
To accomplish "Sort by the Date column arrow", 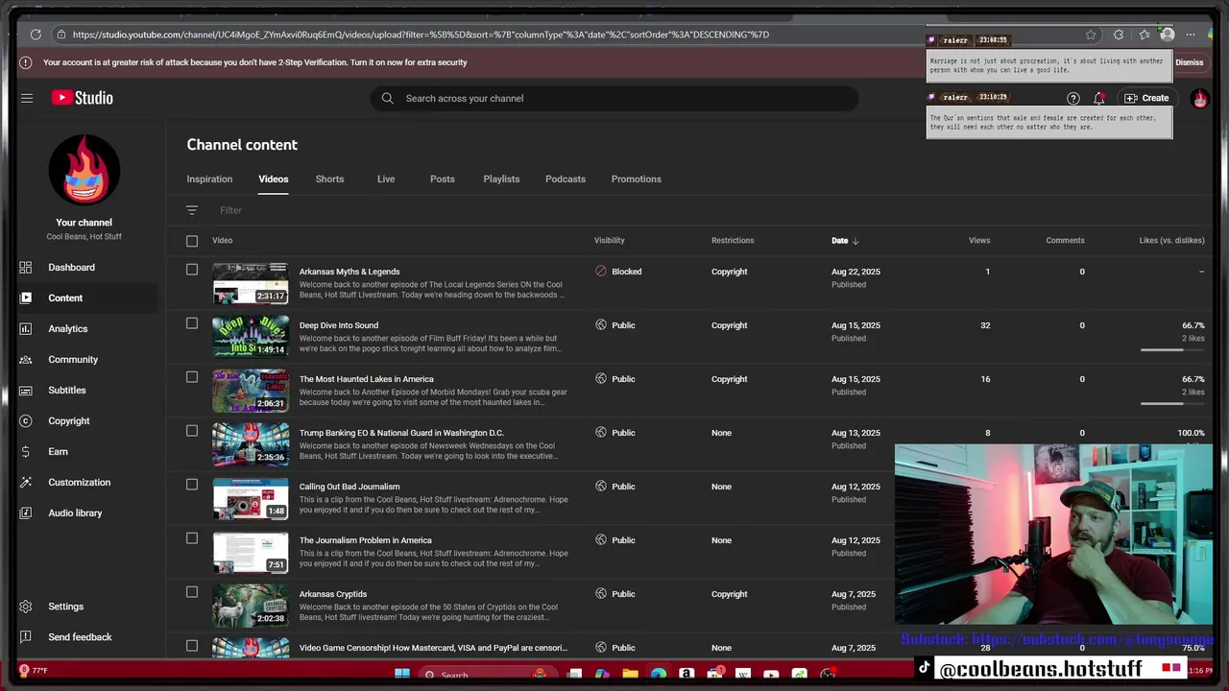I will (855, 241).
